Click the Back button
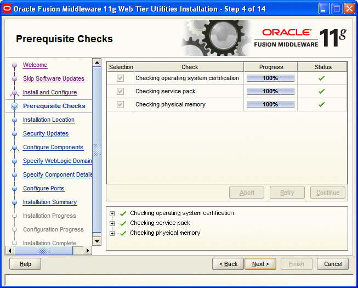 click(x=228, y=264)
